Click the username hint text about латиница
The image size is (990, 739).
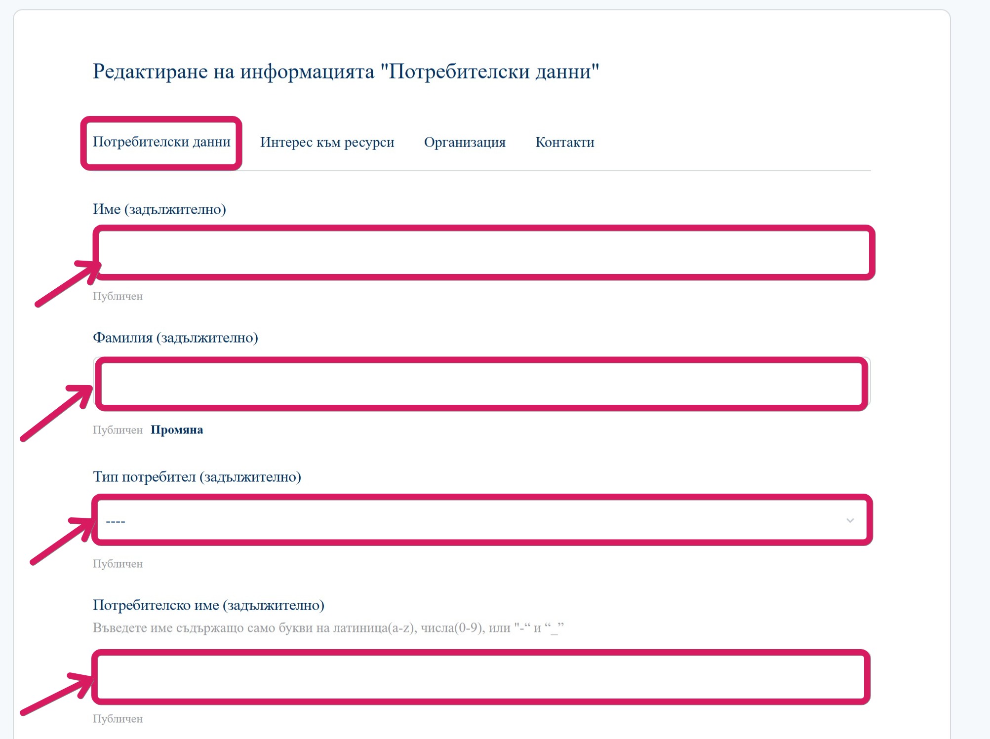click(x=328, y=628)
